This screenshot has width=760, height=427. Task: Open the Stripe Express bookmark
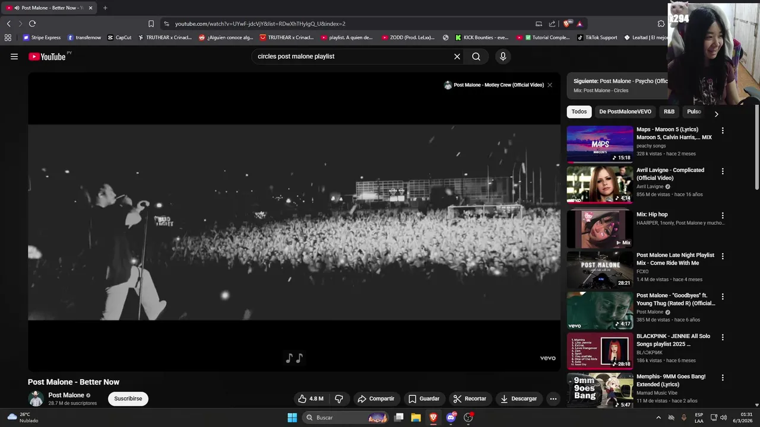click(x=42, y=37)
